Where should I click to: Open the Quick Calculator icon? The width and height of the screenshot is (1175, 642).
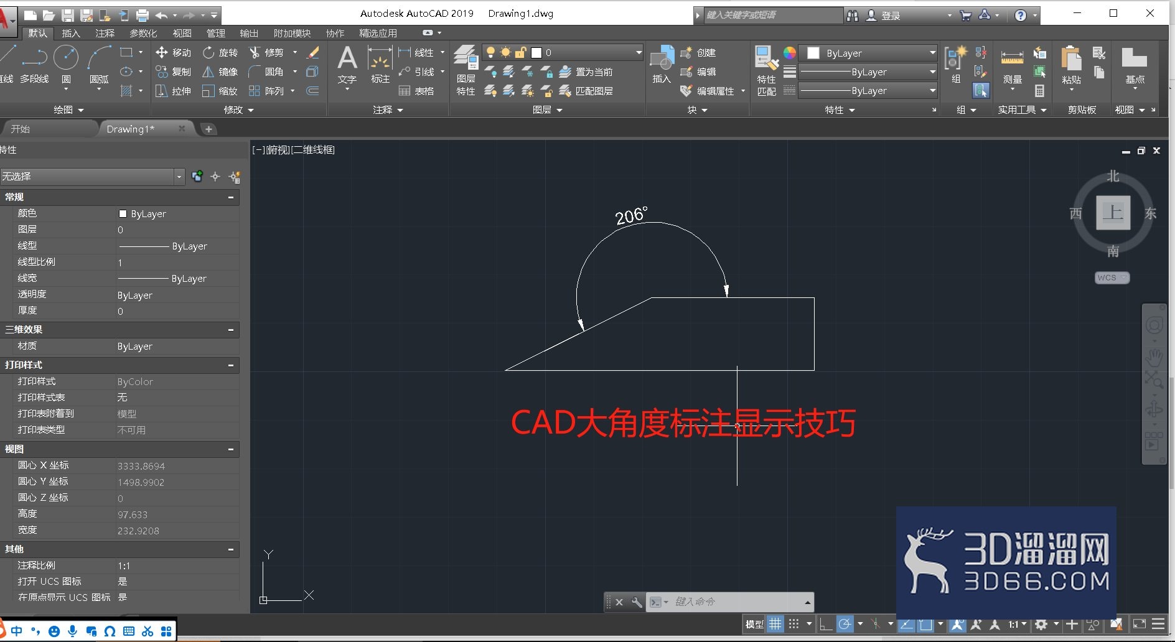tap(1039, 91)
